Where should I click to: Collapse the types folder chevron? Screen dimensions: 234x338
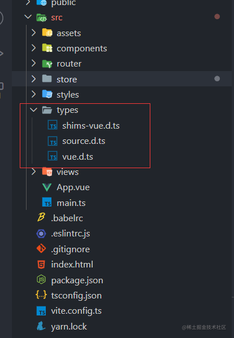[33, 110]
